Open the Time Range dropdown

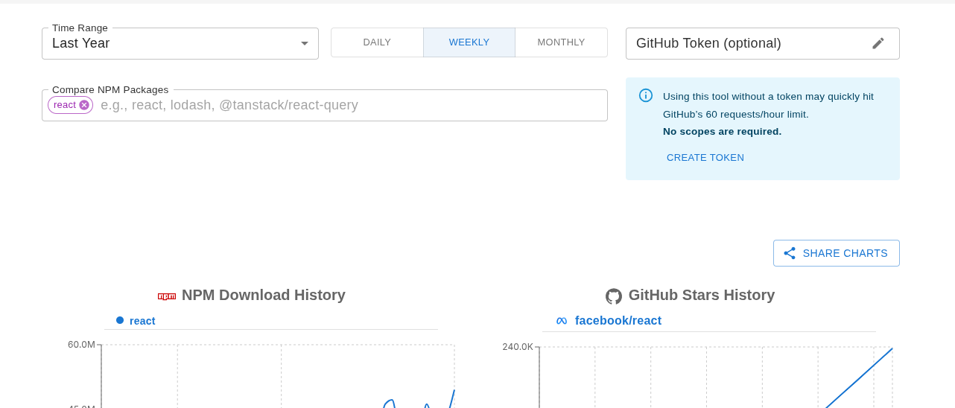(180, 43)
